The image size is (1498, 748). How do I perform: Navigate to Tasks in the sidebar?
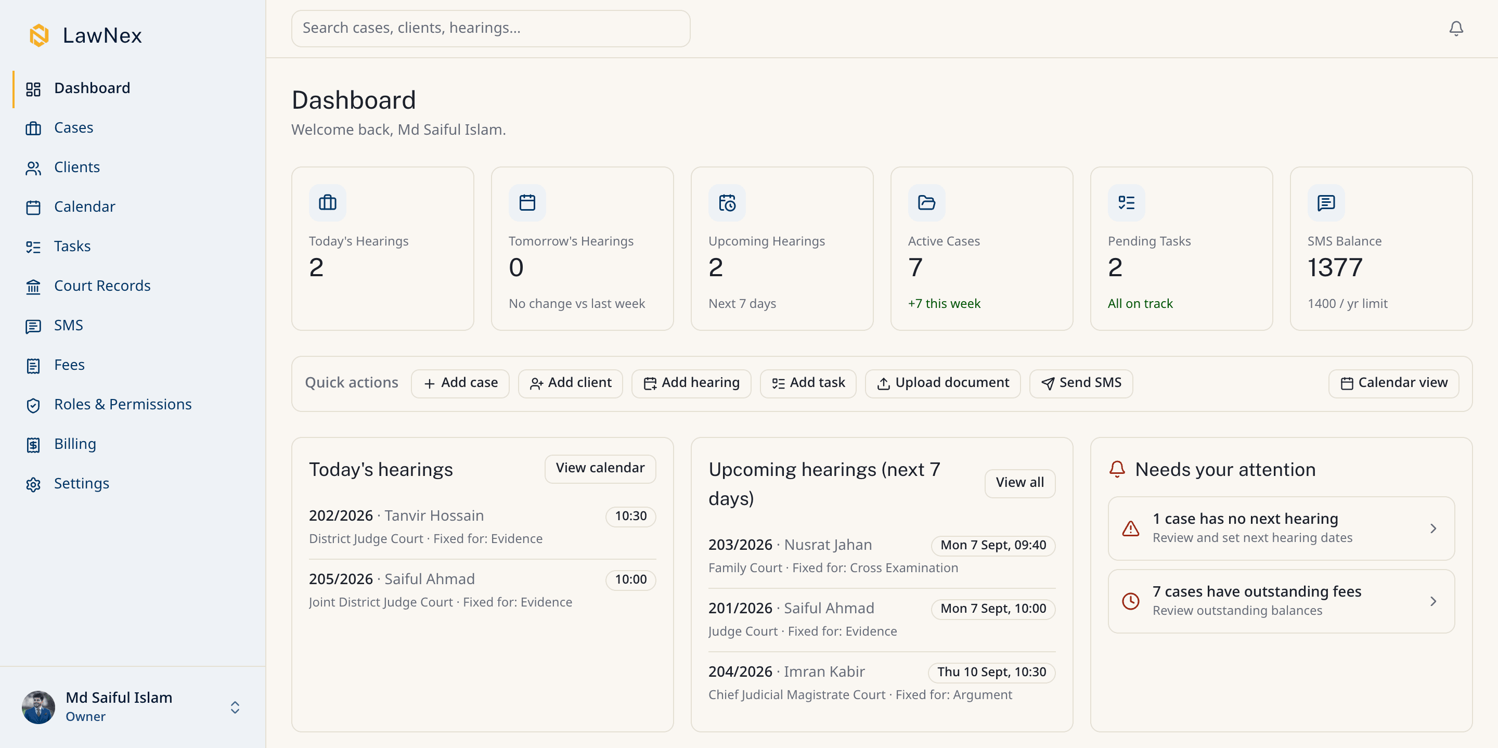[x=133, y=247]
